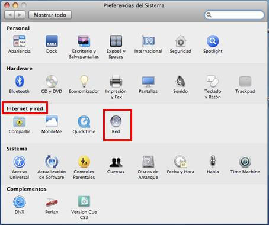Click the search field in toolbar
269x225 pixels.
tap(234, 15)
